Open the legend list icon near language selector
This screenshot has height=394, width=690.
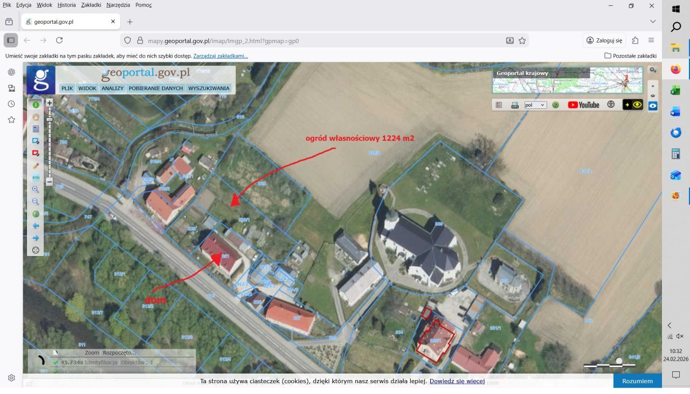(499, 105)
